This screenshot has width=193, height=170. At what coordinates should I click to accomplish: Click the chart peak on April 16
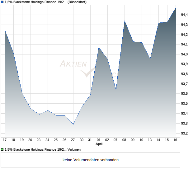[x=176, y=8]
